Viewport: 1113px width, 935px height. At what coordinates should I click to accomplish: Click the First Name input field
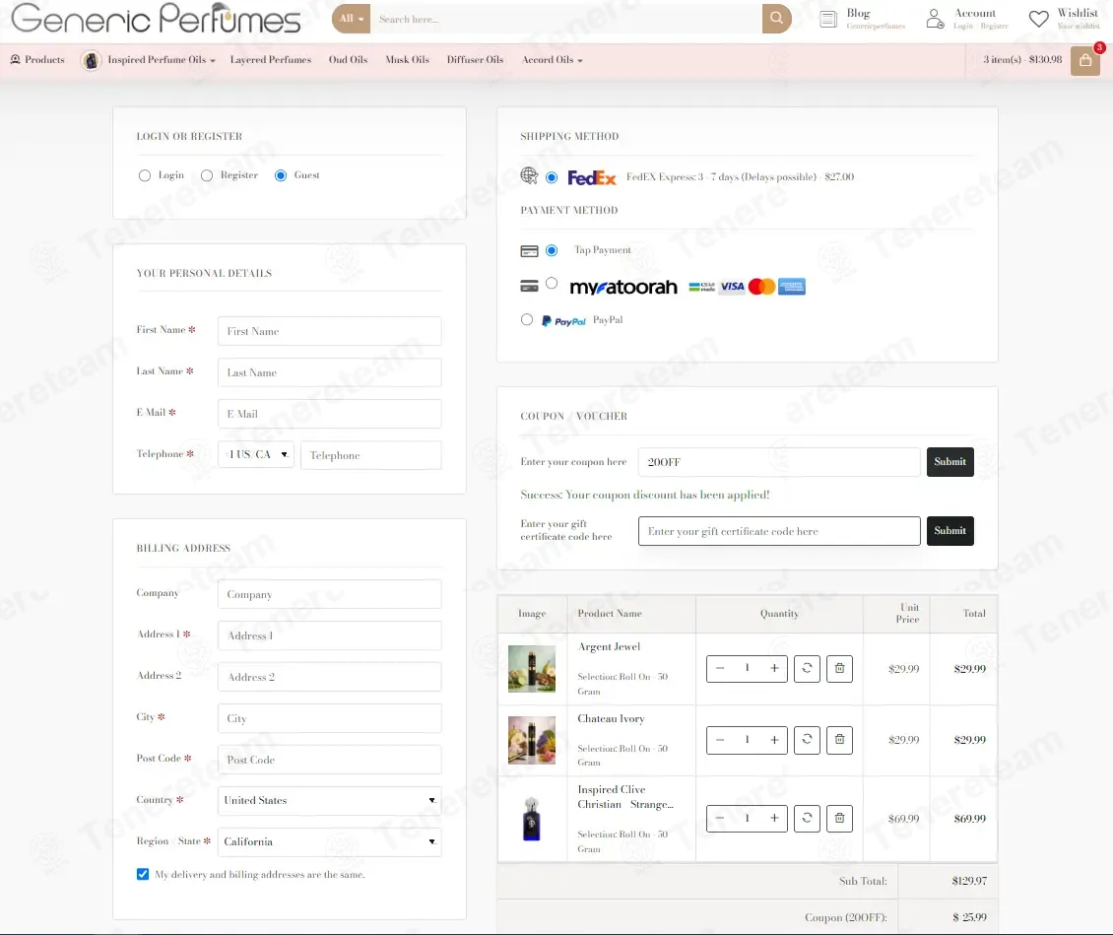click(x=329, y=331)
